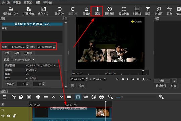
Task: Open the 打开其他 dropdown arrow
Action: [35, 14]
